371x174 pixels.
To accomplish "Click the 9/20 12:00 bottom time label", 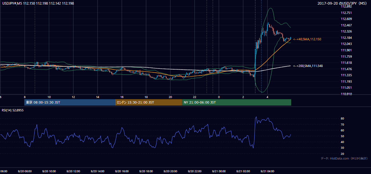I will coord(73,171).
